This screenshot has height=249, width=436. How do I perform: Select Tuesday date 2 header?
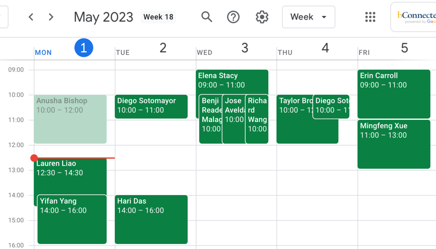coord(163,48)
